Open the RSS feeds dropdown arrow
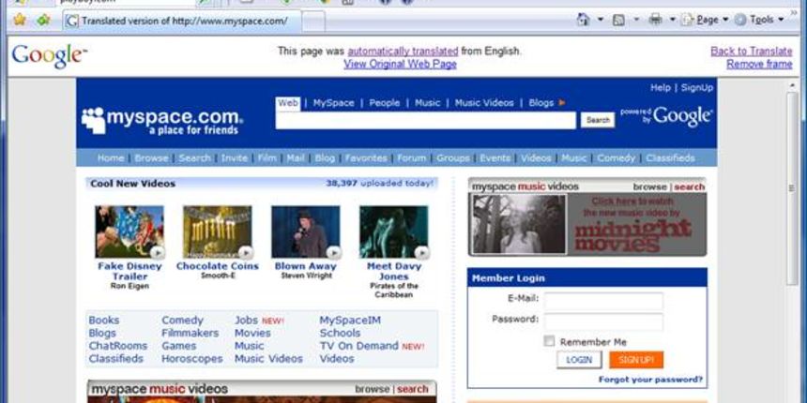The height and width of the screenshot is (403, 807). pyautogui.click(x=636, y=20)
